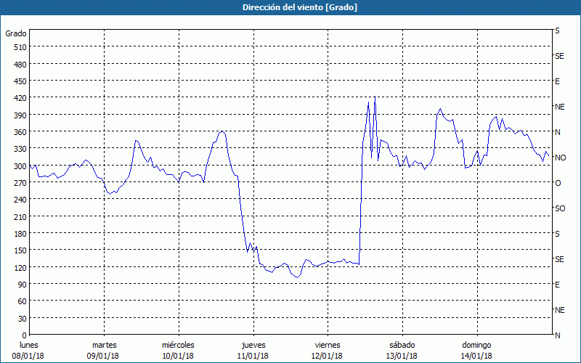Select the 'jueves 11/01/18' date label

(x=253, y=350)
